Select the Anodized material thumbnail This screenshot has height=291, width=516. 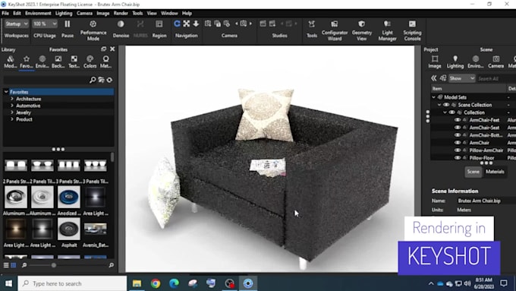click(69, 197)
